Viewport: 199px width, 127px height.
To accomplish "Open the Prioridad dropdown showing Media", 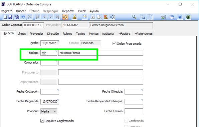I will pyautogui.click(x=49, y=111).
